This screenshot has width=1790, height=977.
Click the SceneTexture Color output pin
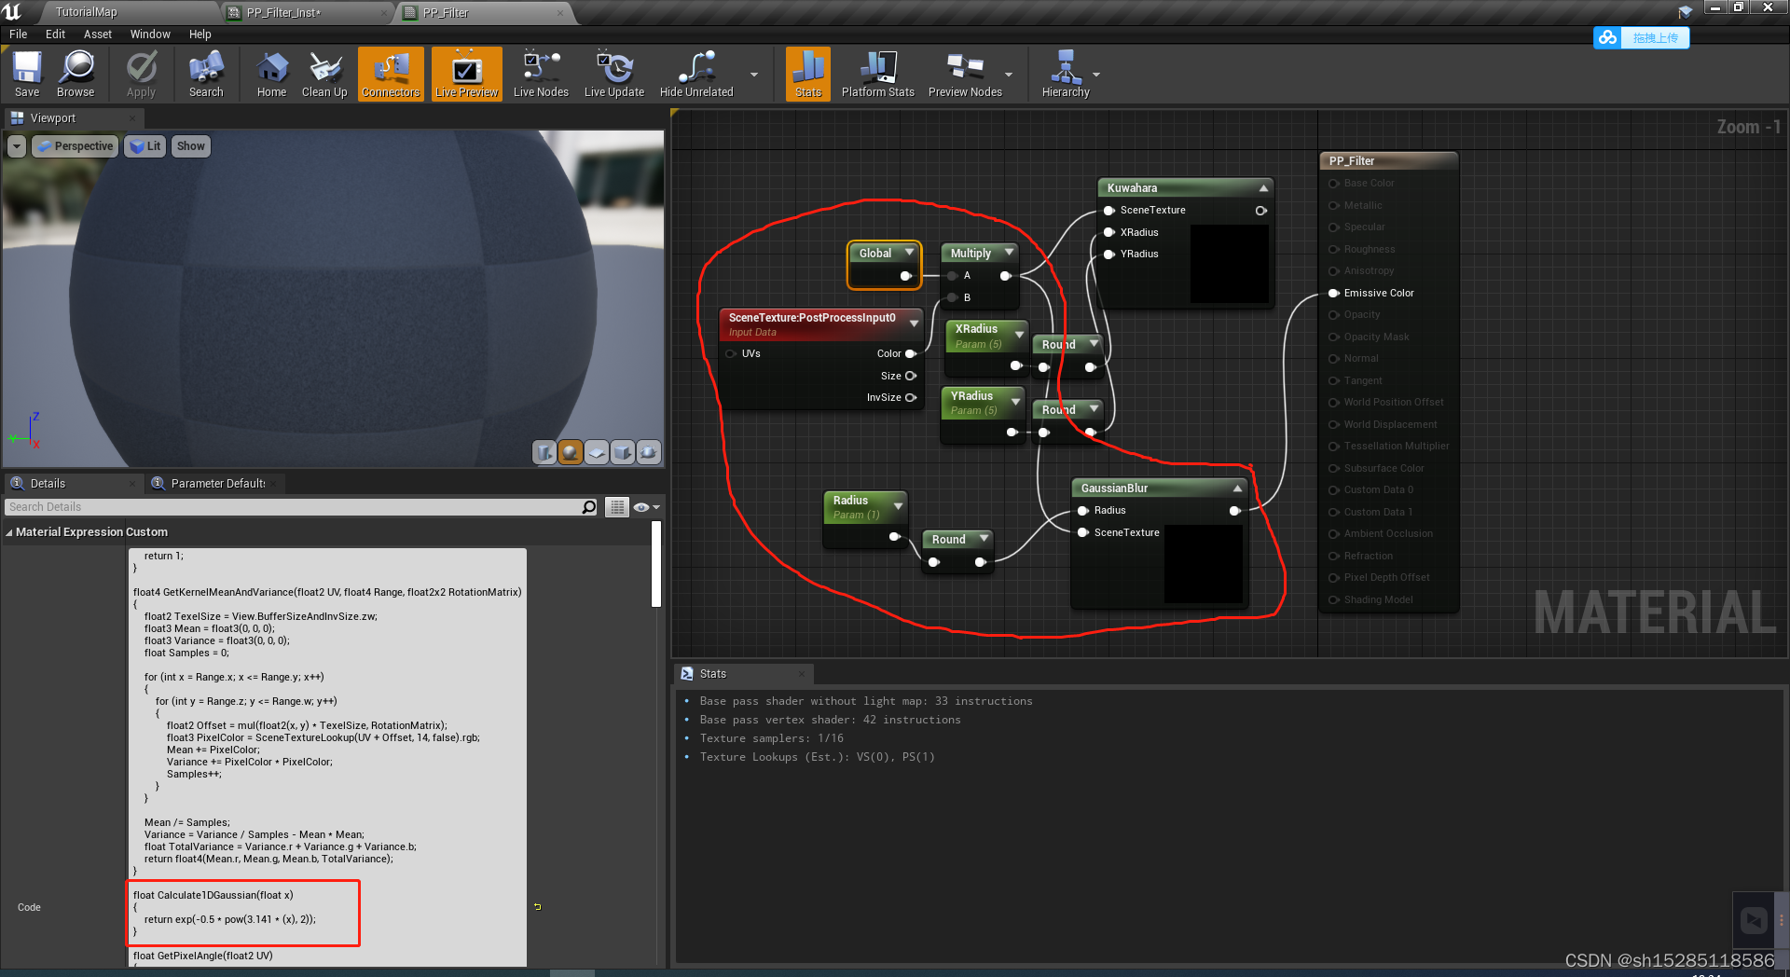(x=911, y=353)
